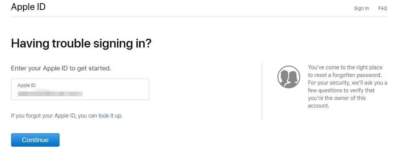Click 'to reset a forgotten password' line

[x=345, y=75]
